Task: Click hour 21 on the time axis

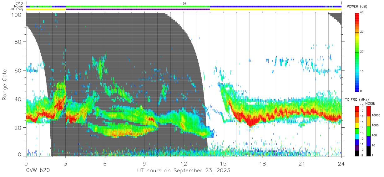Action: tap(302, 163)
